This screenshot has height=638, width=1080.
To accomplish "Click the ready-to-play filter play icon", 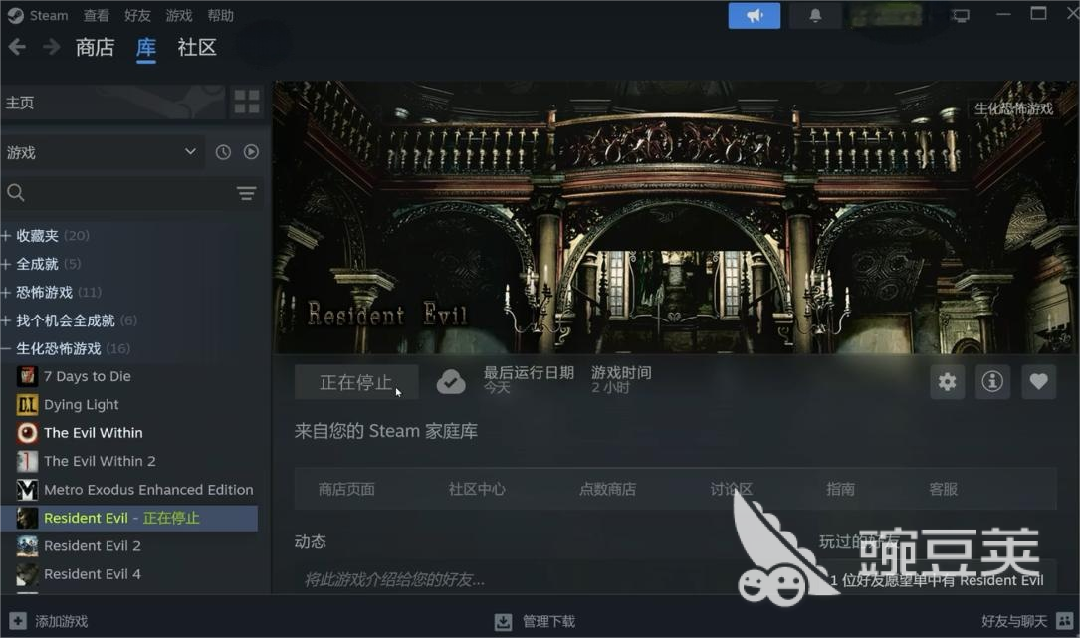I will [251, 152].
